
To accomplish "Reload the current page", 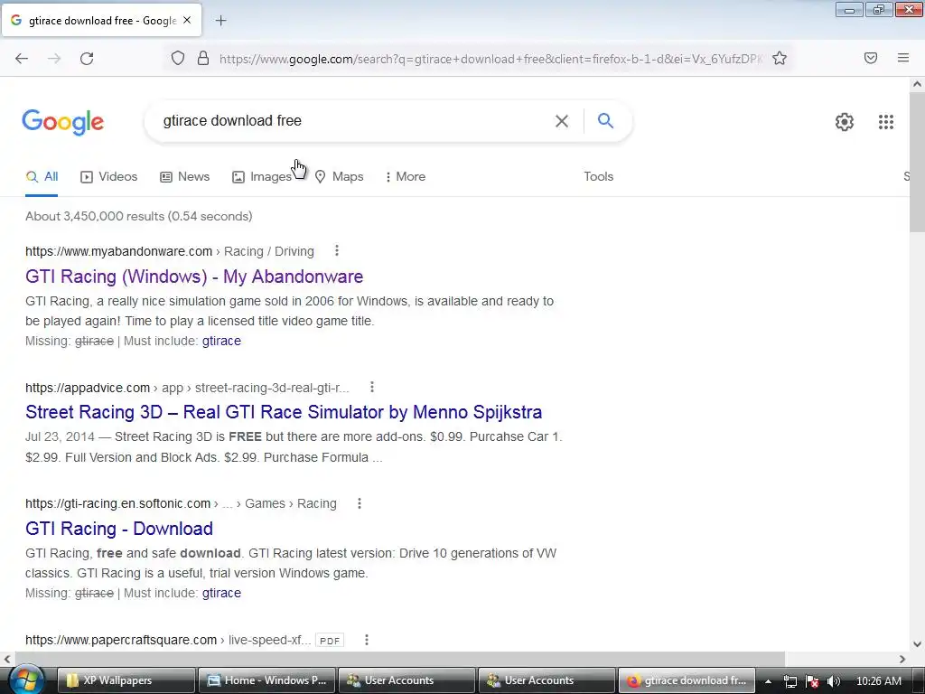I will [x=87, y=59].
